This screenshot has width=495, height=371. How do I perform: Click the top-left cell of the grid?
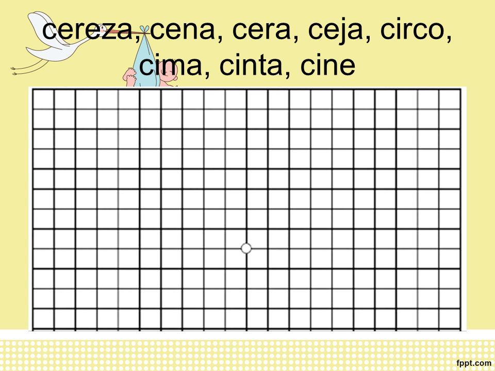[43, 99]
